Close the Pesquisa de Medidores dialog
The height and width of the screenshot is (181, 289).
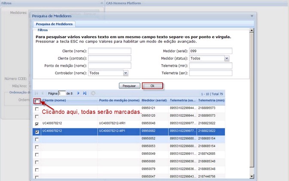[x=252, y=16]
